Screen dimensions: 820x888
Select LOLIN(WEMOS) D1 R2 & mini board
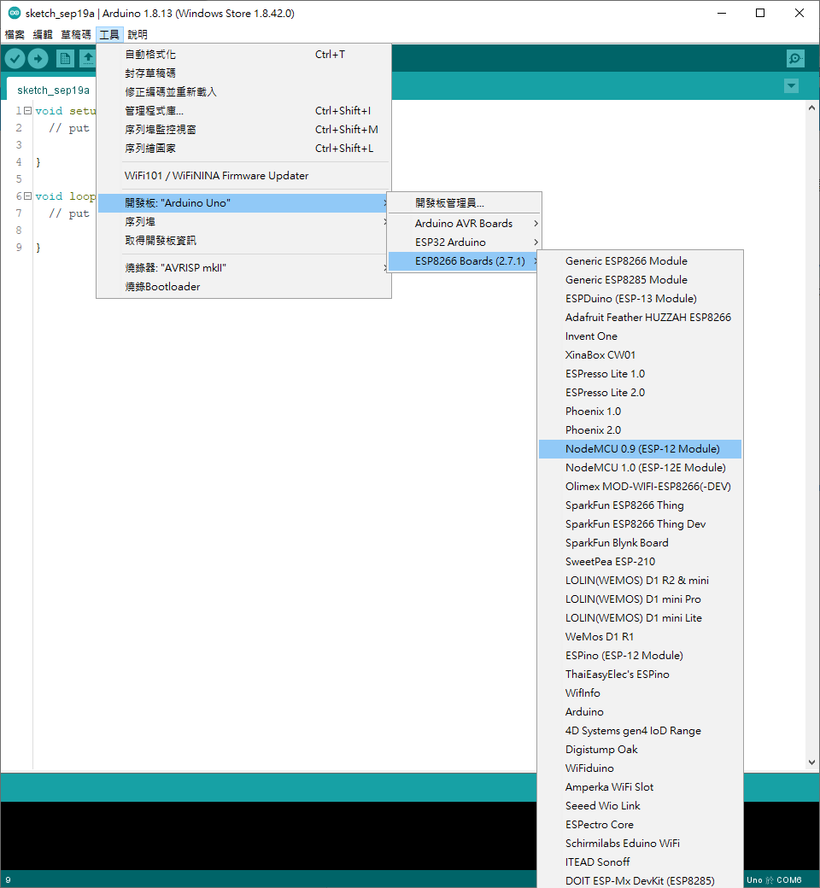coord(640,581)
